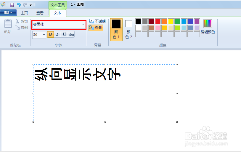Click the Paint app icon in the title bar
The image size is (241, 152).
pyautogui.click(x=2, y=4)
